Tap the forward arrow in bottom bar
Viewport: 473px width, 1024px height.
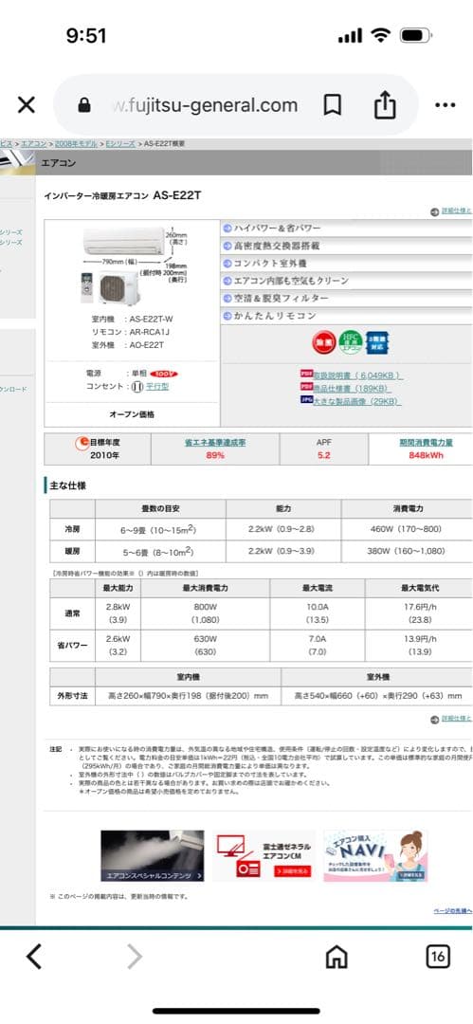pyautogui.click(x=134, y=958)
